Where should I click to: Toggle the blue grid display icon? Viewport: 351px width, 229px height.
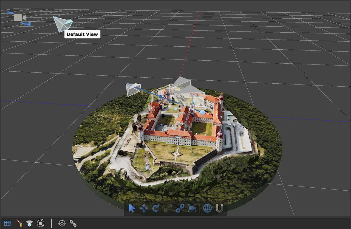pos(7,223)
